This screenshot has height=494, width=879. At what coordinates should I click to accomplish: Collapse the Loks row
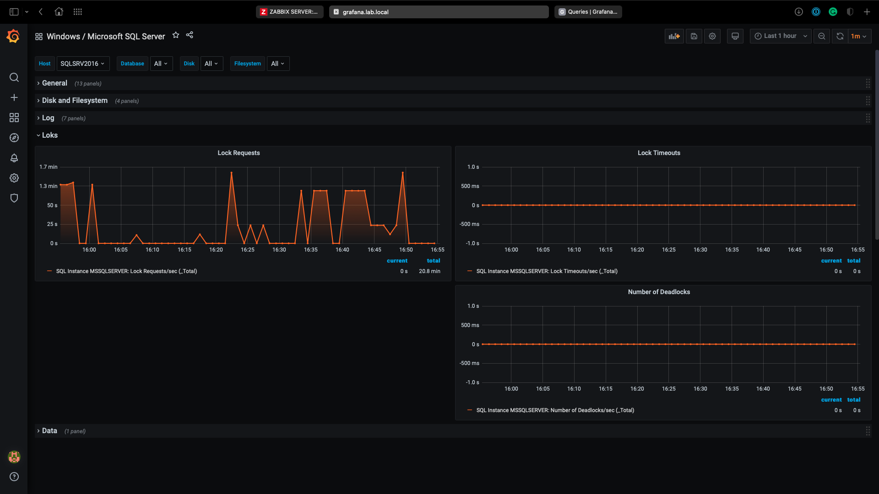(x=49, y=135)
